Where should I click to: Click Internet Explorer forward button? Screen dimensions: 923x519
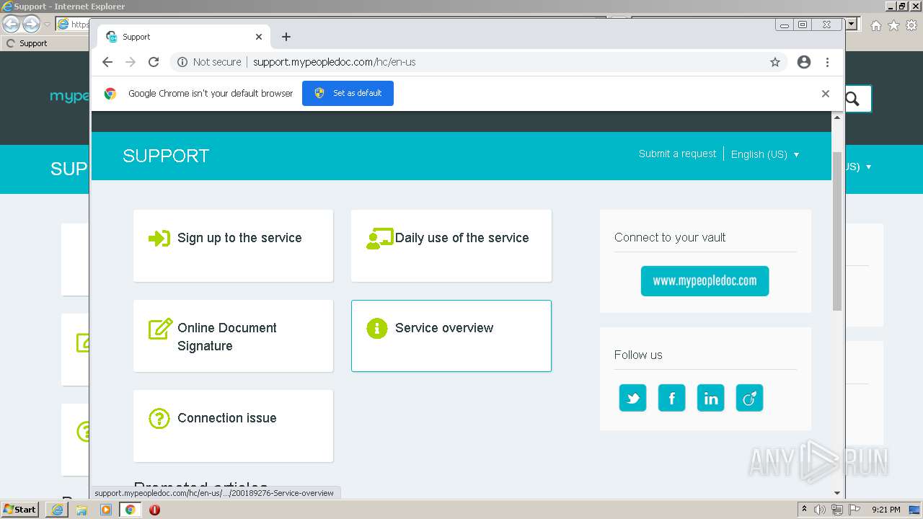[31, 25]
